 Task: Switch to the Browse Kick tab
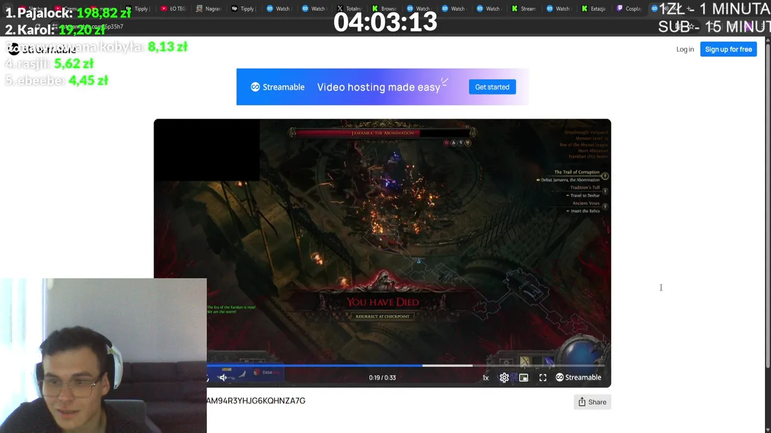pos(384,8)
